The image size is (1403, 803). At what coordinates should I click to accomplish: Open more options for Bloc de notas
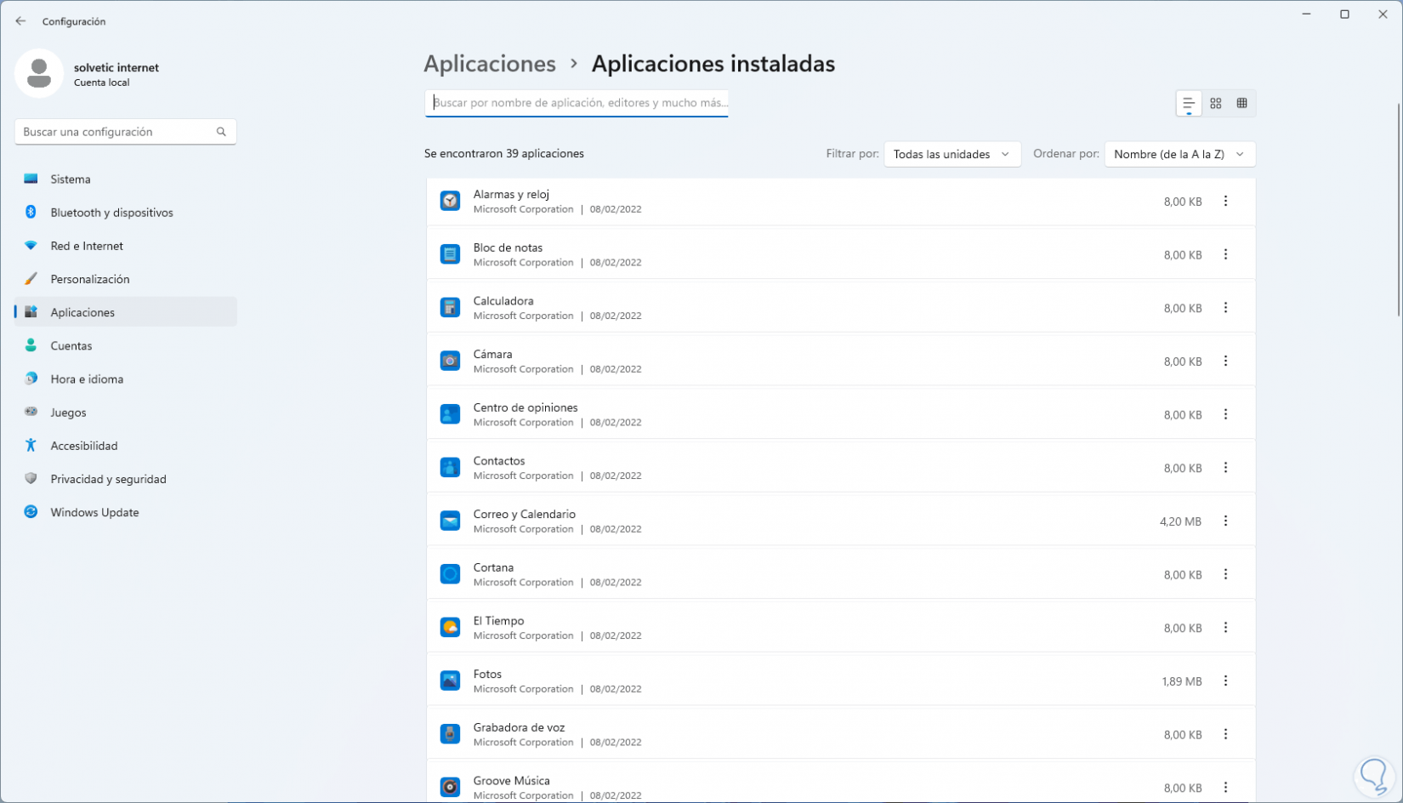point(1225,254)
